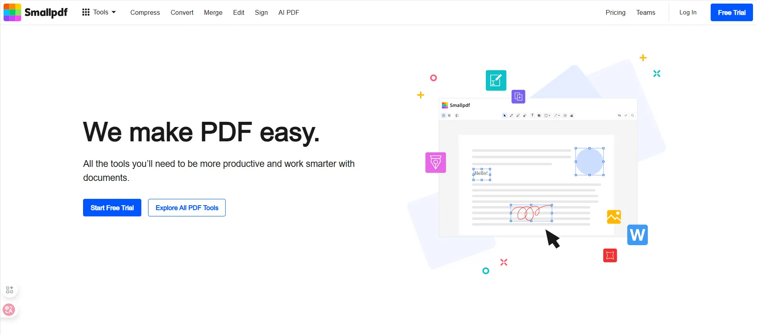Click Log In

688,12
